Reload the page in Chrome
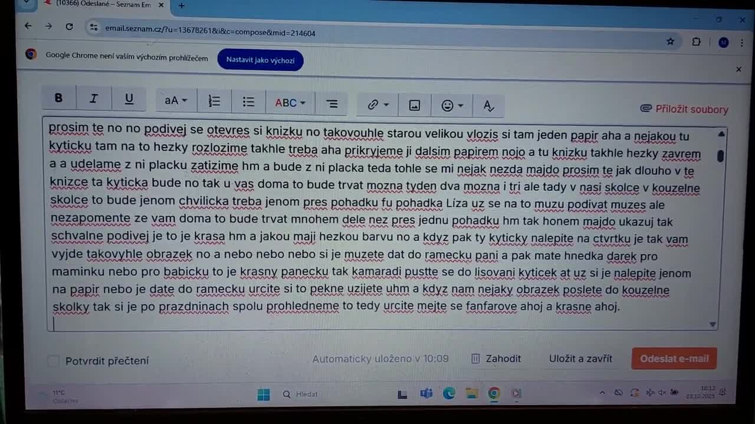Screen dimensions: 755x424 pyautogui.click(x=69, y=26)
